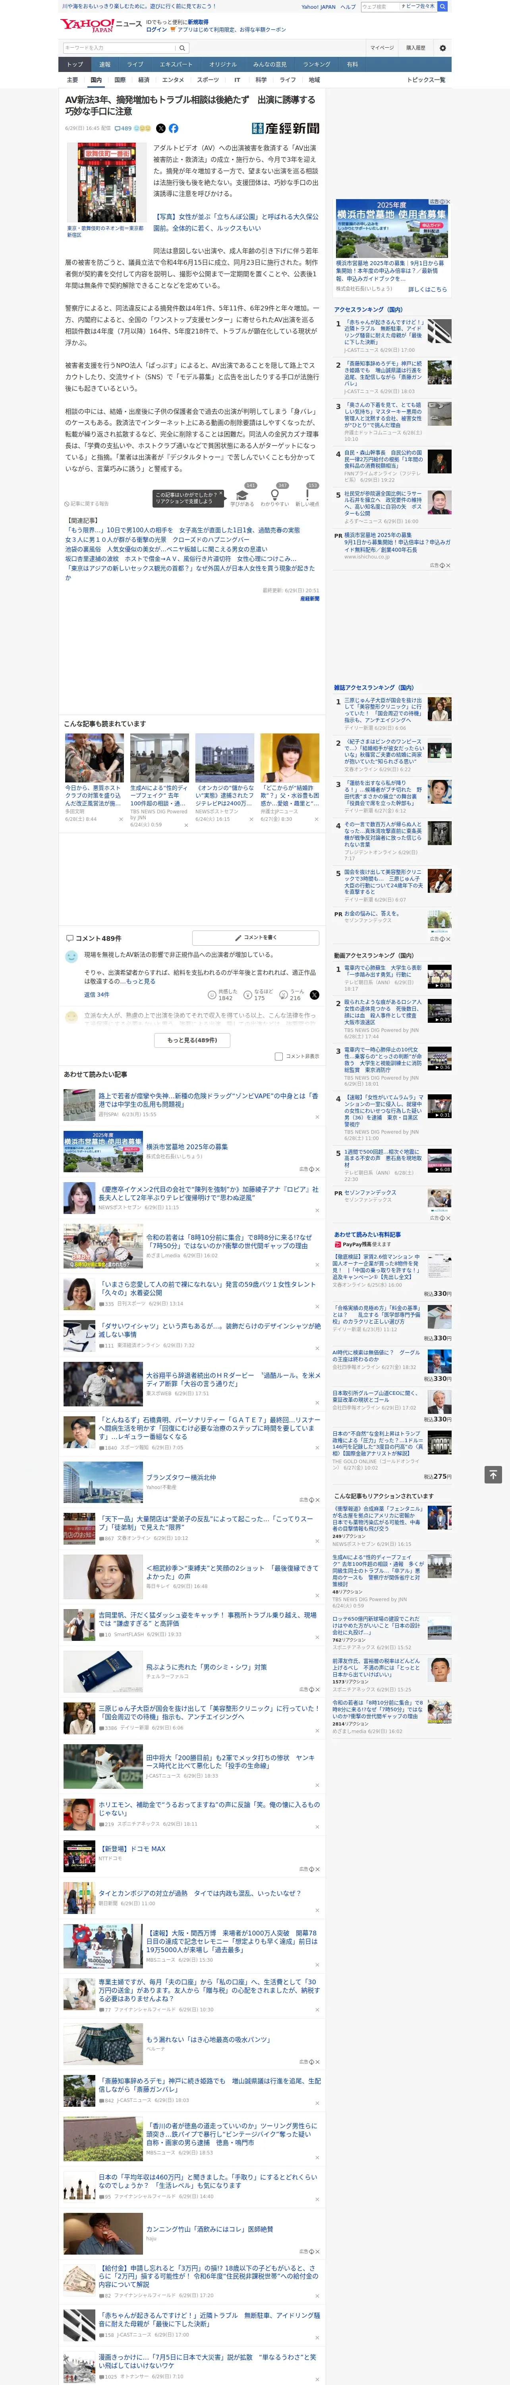Viewport: 510px width, 2385px height.
Task: Open the 【新登場】ドコモ MAX ad
Action: pyautogui.click(x=131, y=1848)
